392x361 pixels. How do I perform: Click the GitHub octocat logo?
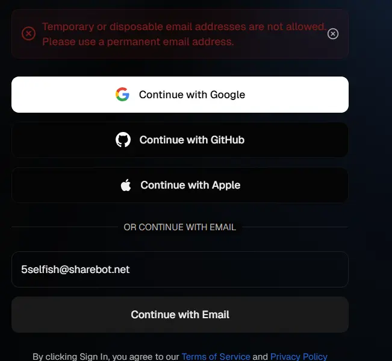(x=123, y=140)
